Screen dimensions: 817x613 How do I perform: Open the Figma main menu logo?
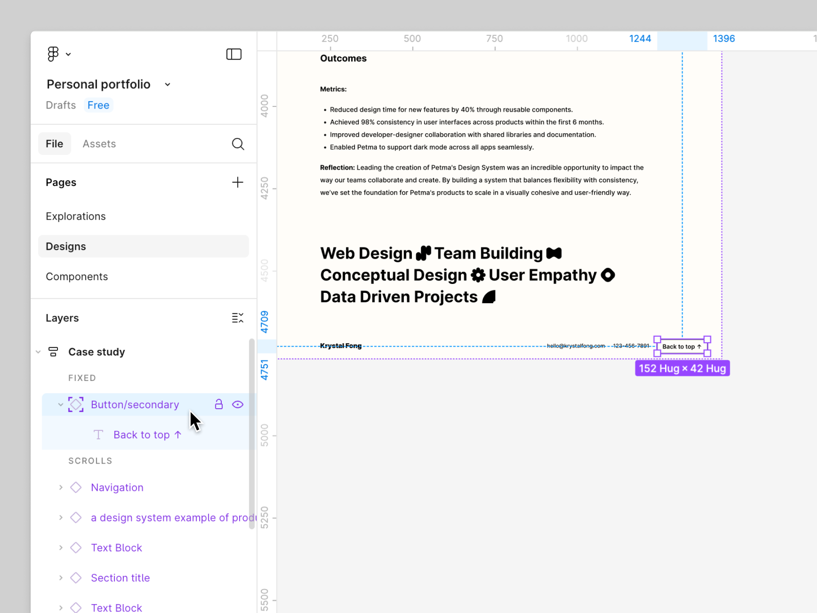pos(53,54)
